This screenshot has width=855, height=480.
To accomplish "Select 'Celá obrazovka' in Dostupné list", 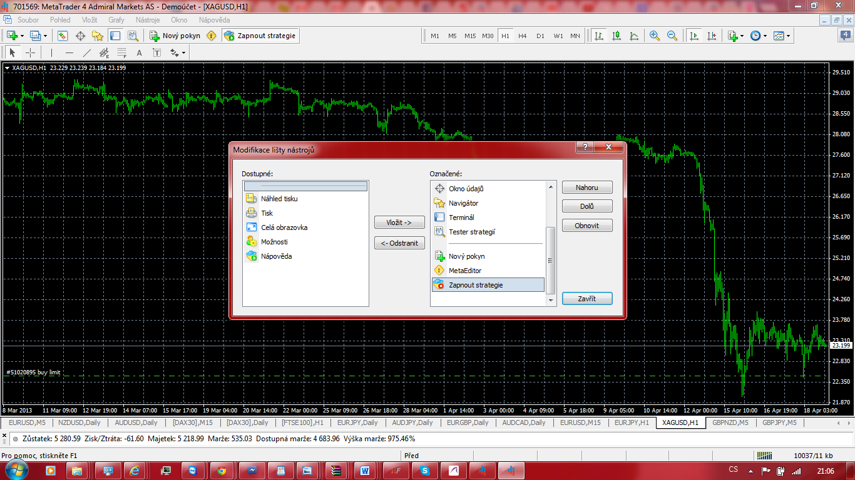I will point(306,227).
